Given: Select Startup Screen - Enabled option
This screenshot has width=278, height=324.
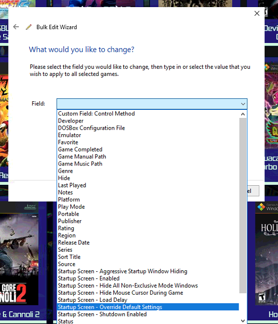Looking at the screenshot, I should click(148, 278).
